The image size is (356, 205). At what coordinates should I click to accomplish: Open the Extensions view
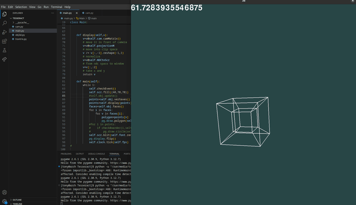[x=4, y=41]
